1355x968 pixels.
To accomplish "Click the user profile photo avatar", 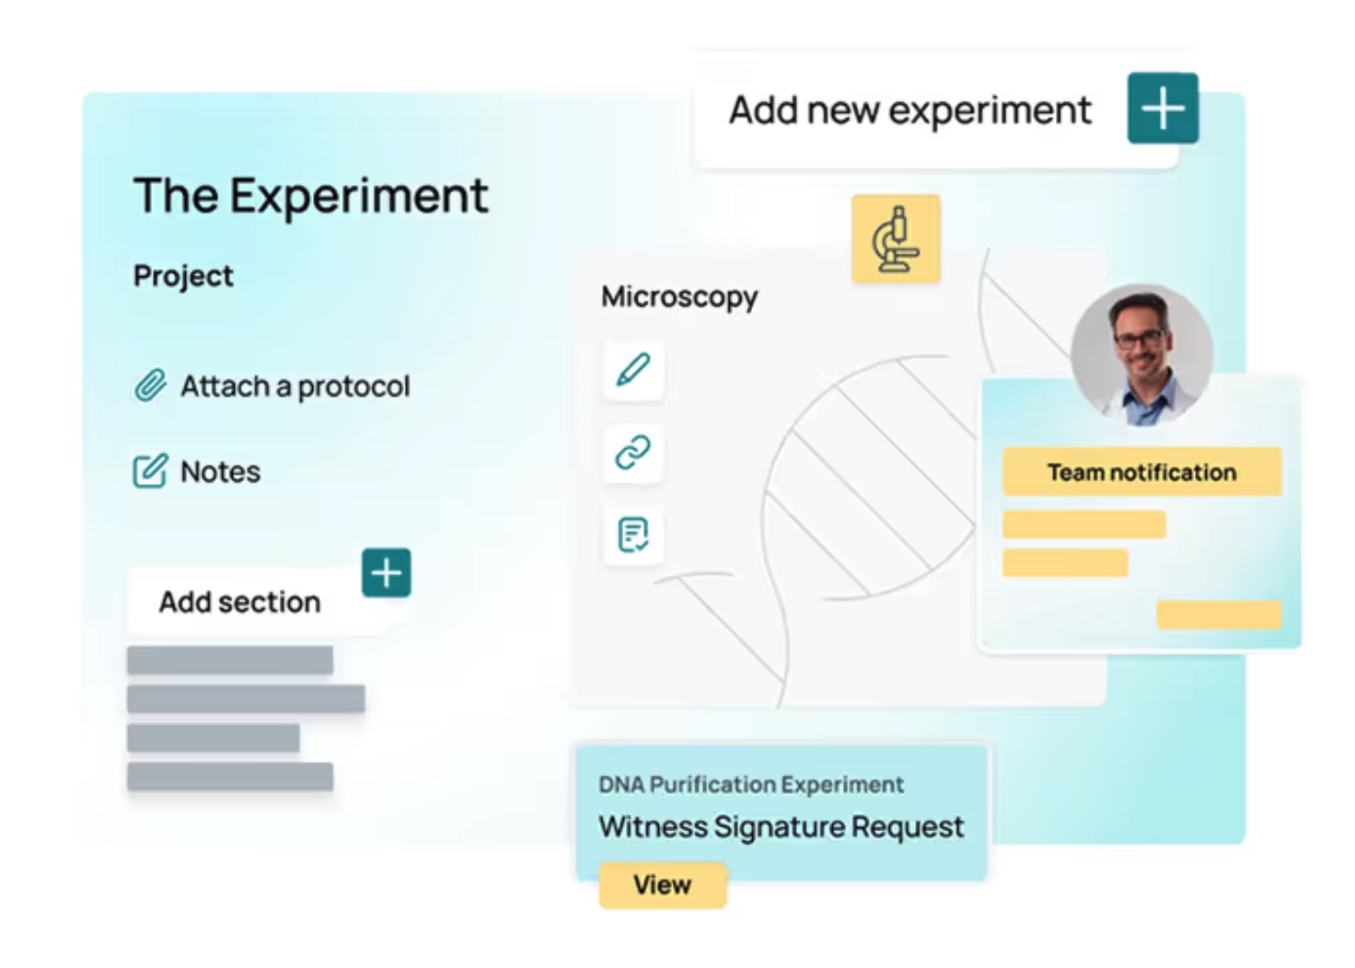I will click(x=1141, y=354).
